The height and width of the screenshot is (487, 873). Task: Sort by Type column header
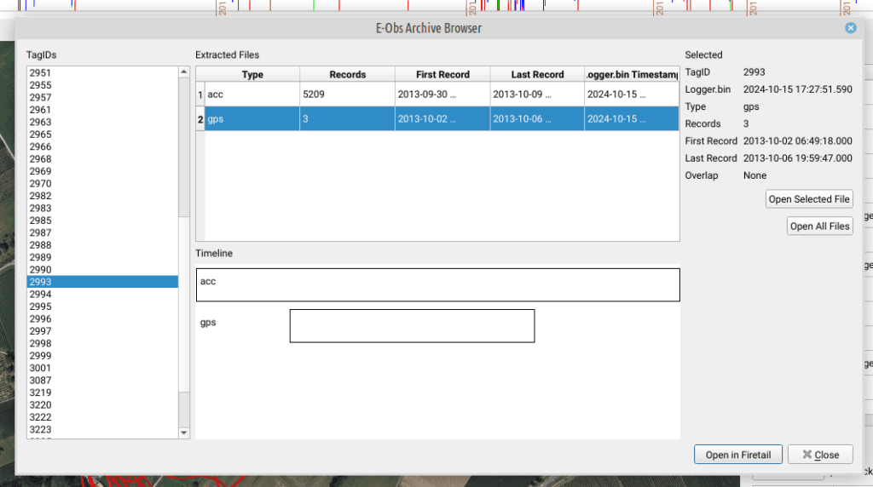[x=252, y=74]
